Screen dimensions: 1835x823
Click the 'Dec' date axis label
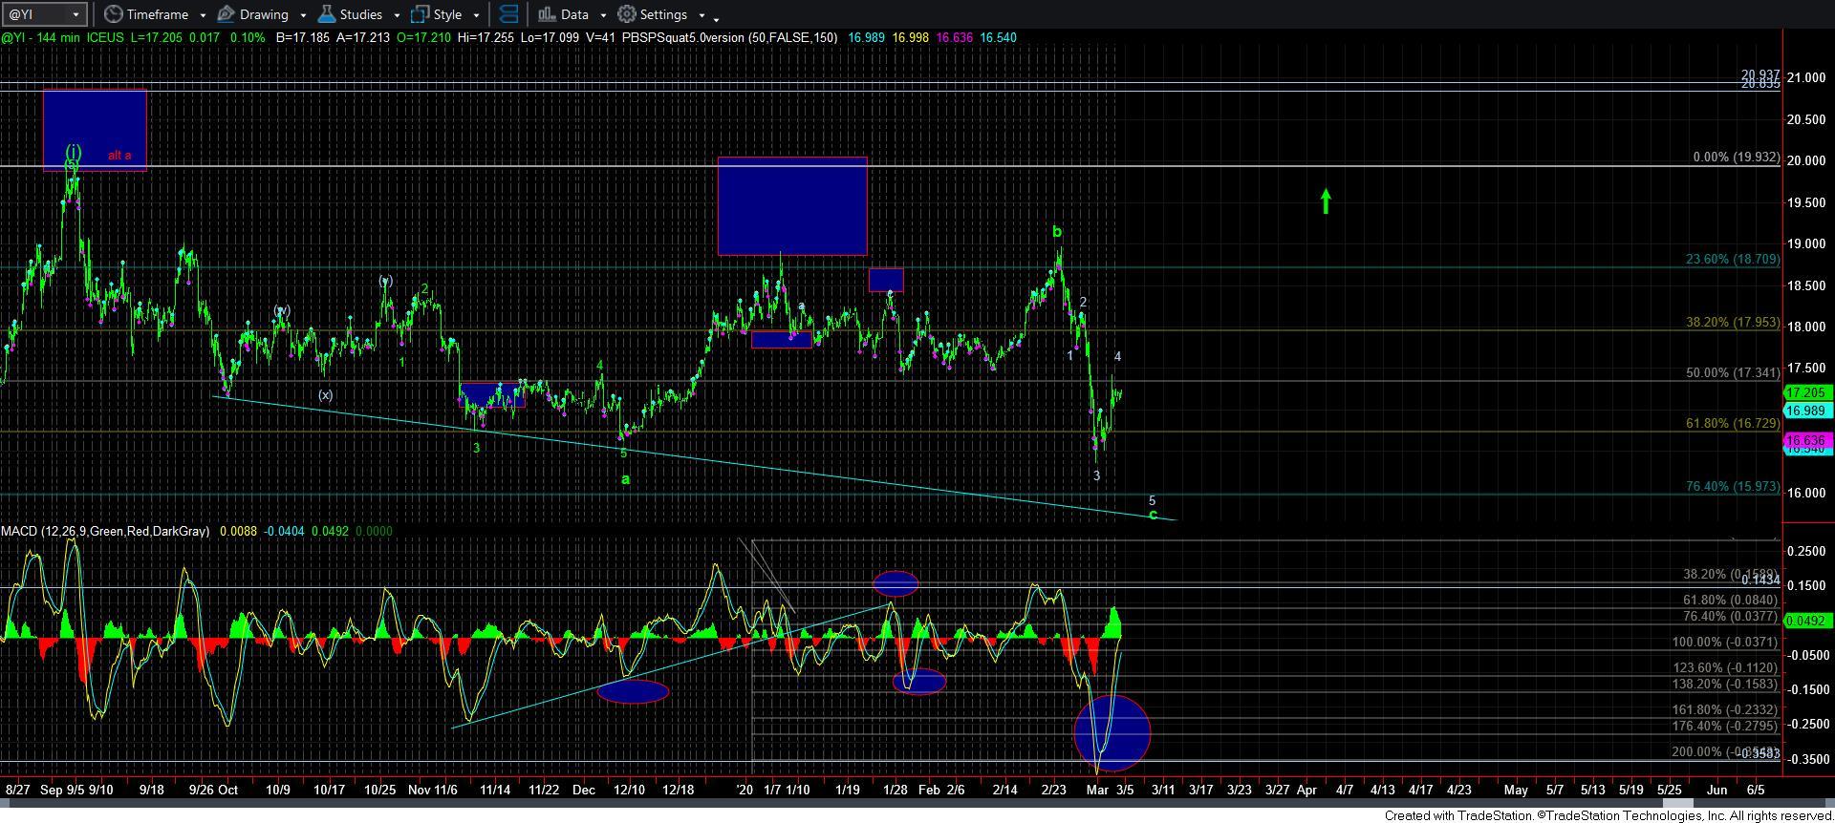coord(584,790)
